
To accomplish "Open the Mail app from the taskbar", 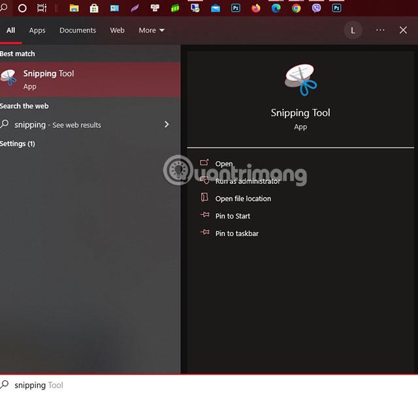I will (x=216, y=8).
